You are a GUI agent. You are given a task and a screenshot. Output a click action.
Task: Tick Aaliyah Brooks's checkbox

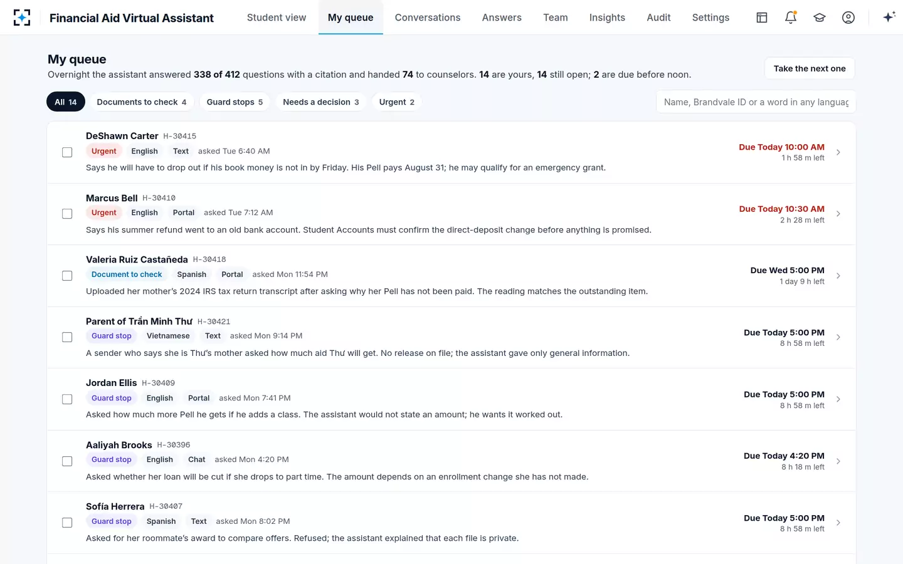coord(67,461)
